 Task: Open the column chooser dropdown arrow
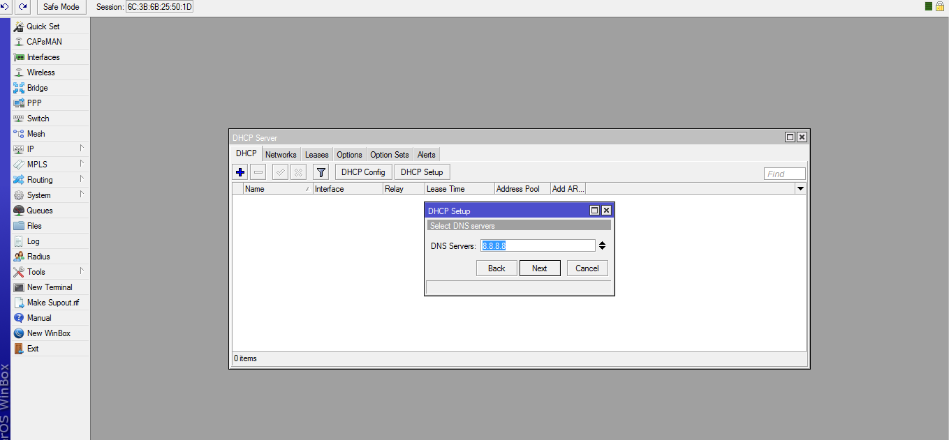point(800,189)
